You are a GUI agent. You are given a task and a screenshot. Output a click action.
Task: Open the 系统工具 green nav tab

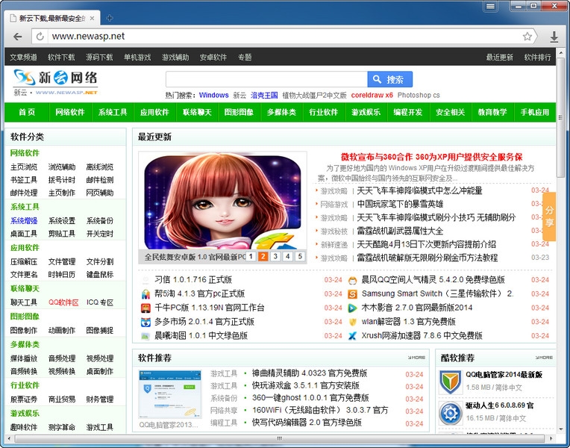113,112
